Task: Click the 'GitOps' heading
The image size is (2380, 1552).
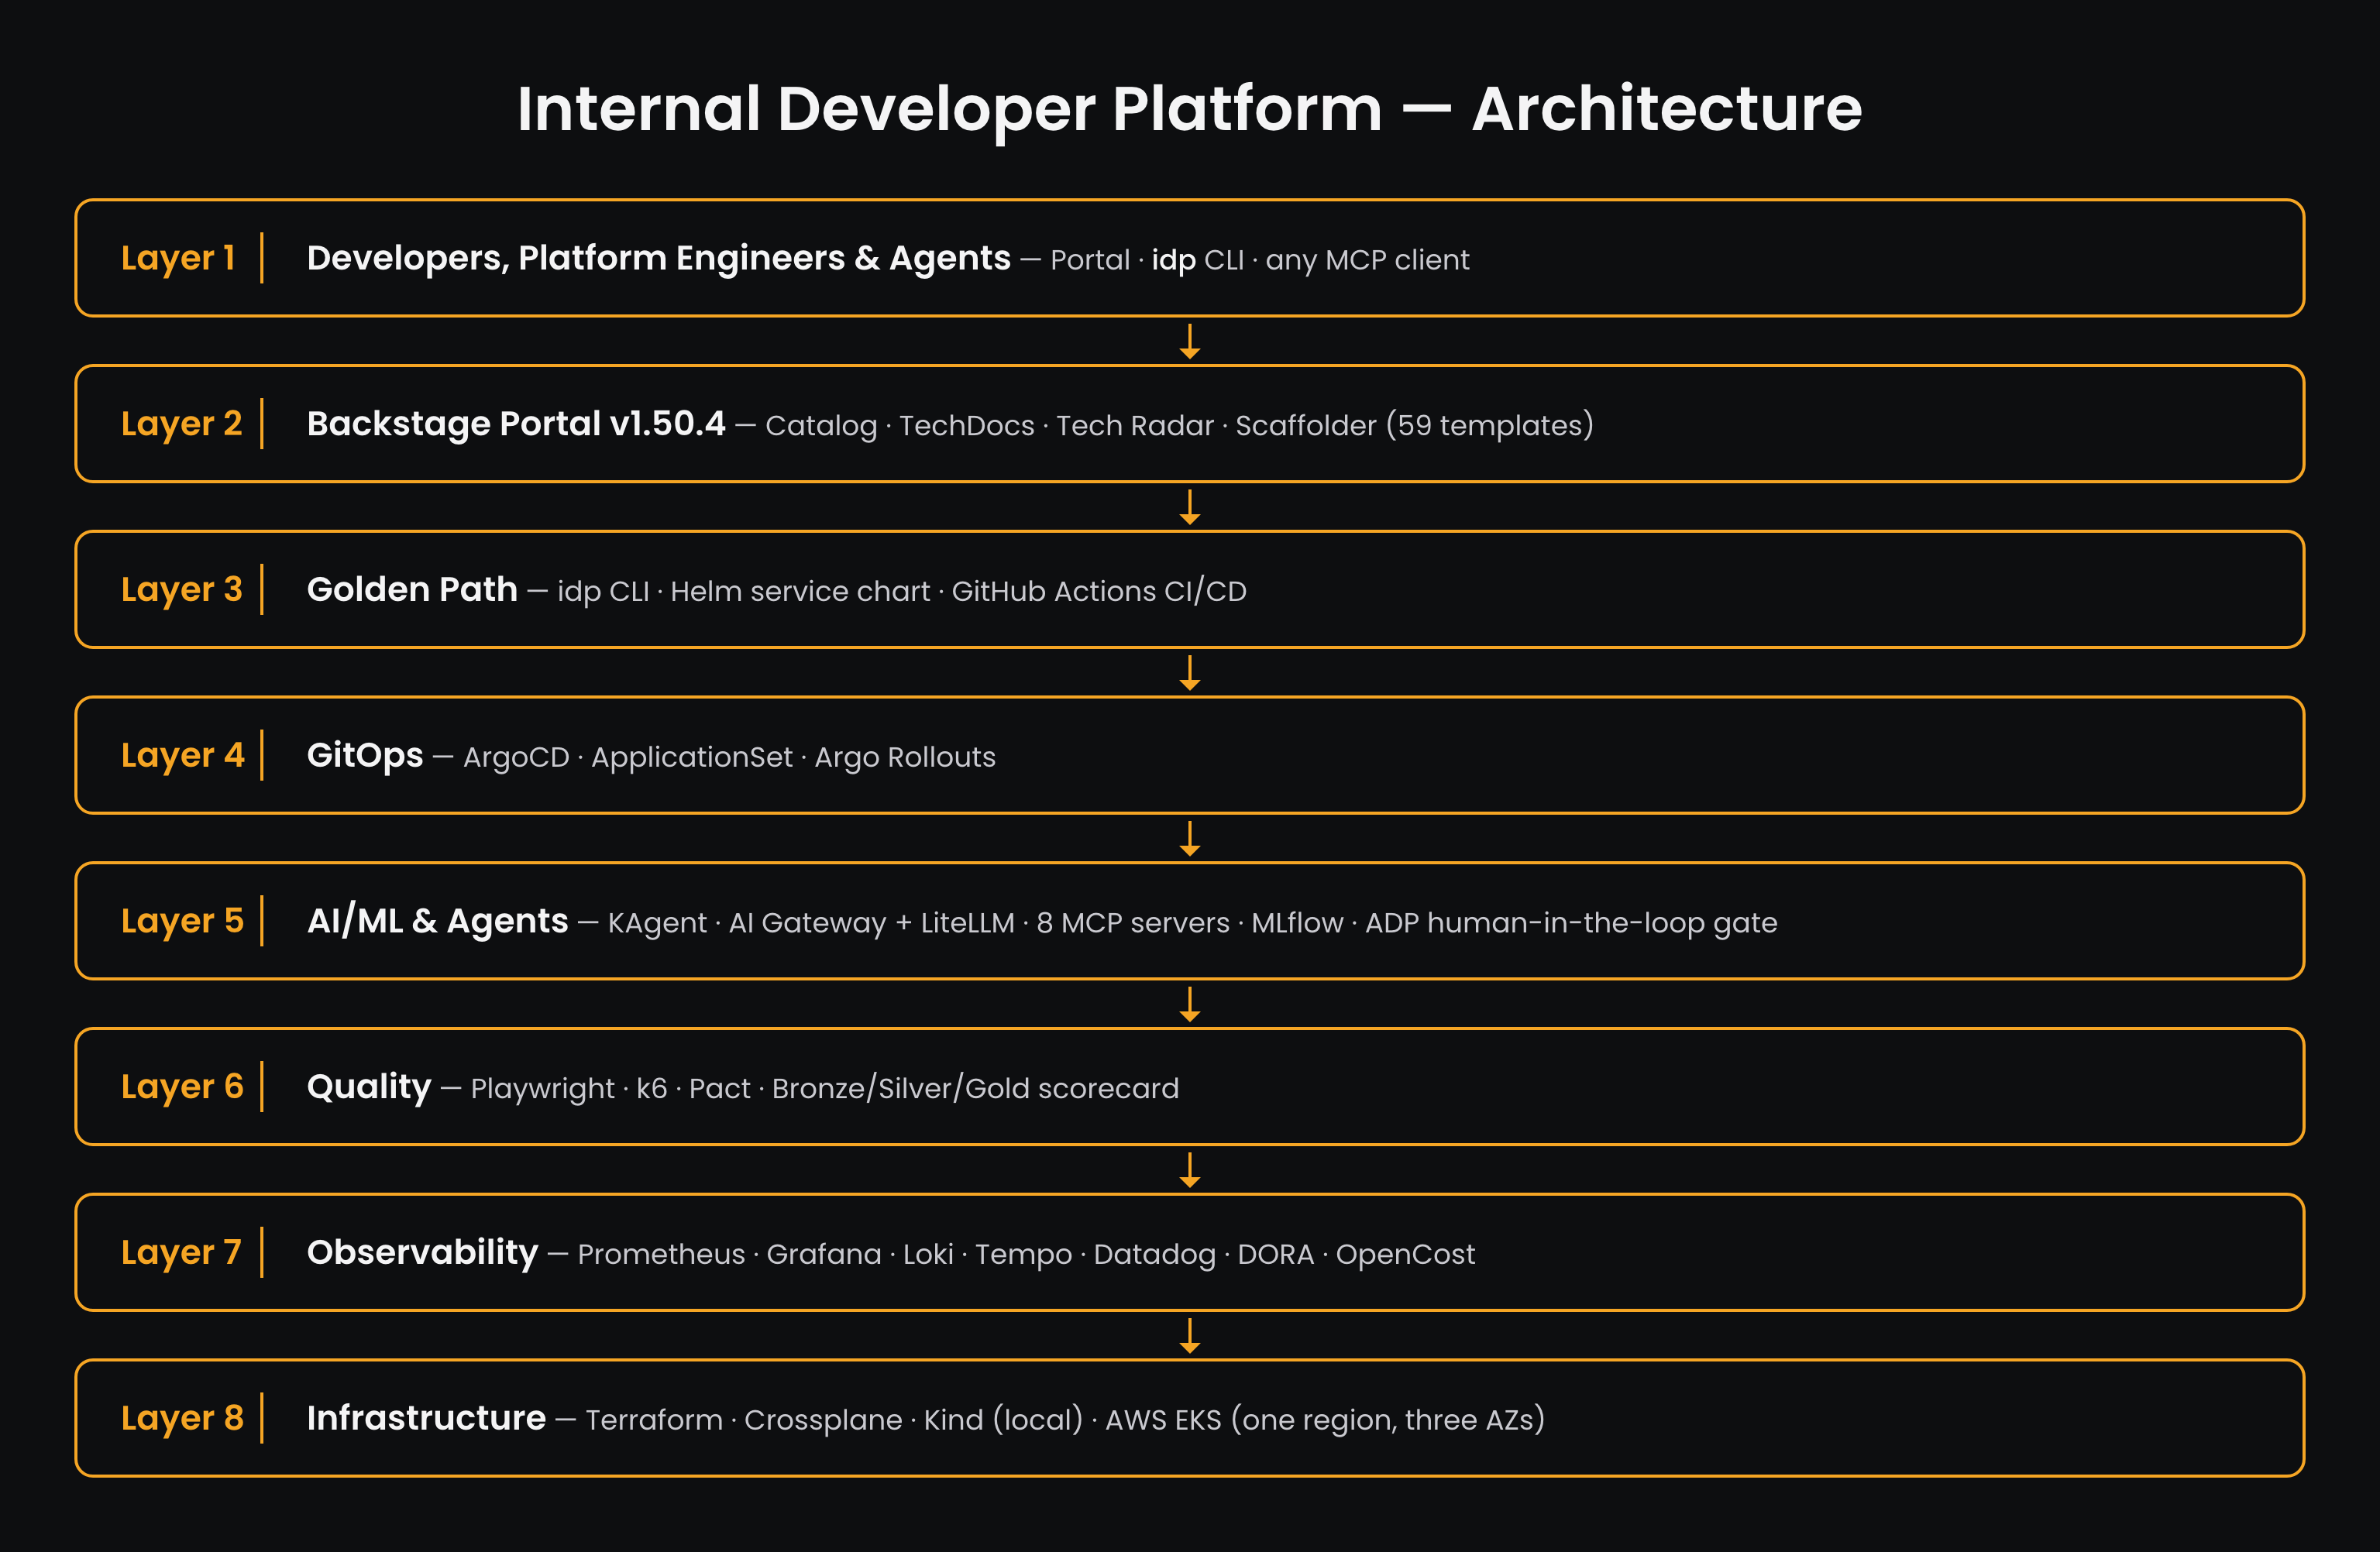Action: pyautogui.click(x=365, y=756)
